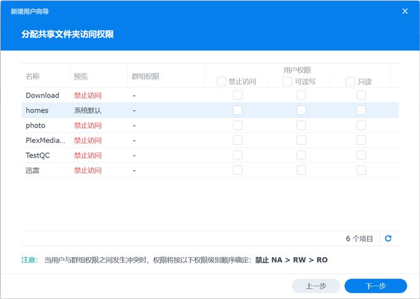The image size is (420, 299).
Task: Tick 可读写 checkbox for homes
Action: (x=301, y=110)
